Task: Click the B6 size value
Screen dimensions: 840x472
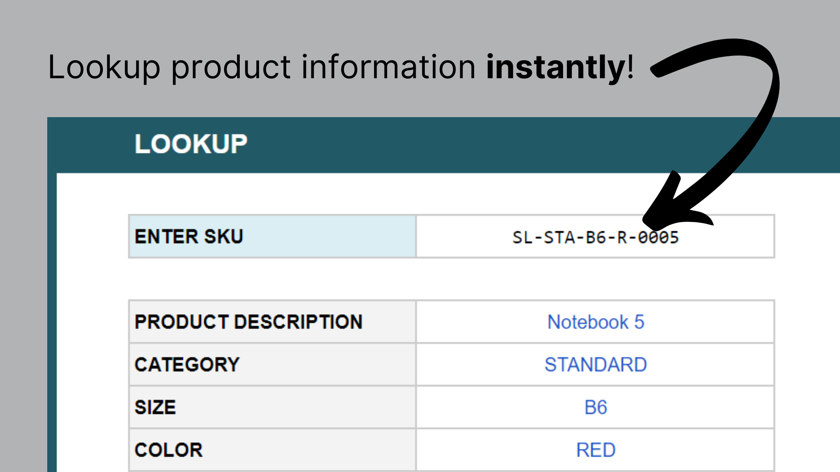Action: [x=595, y=407]
